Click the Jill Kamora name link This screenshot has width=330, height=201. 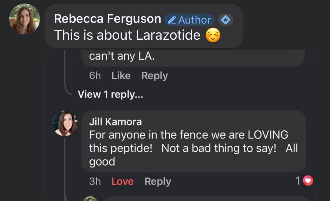tap(115, 122)
